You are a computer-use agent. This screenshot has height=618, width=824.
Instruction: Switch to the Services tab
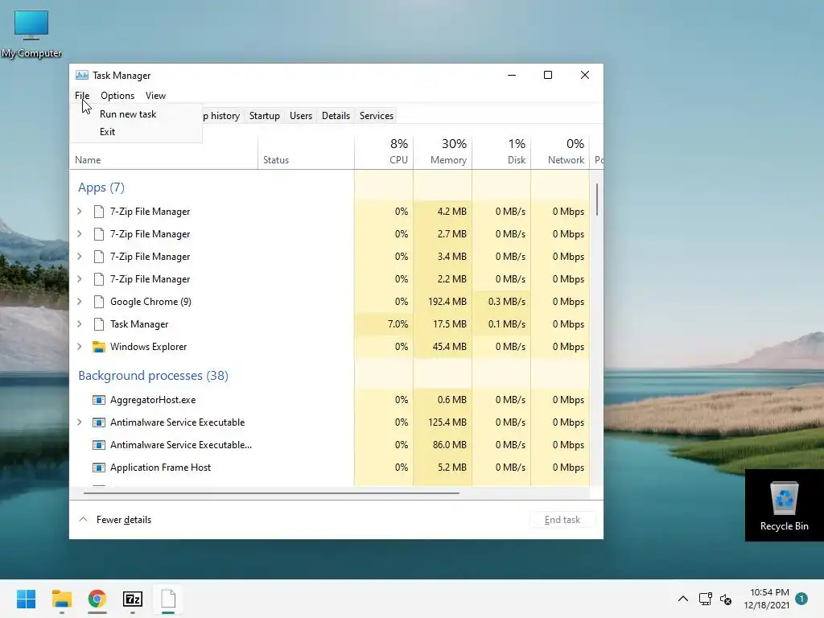coord(377,116)
